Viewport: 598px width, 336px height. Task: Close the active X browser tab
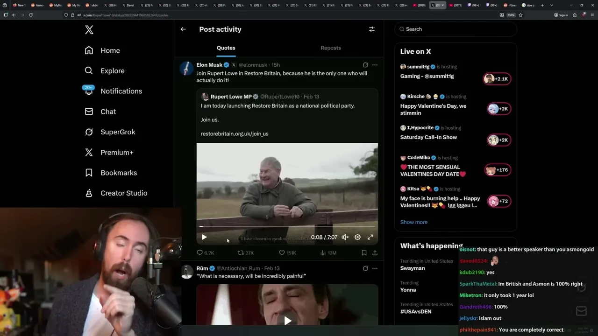coord(443,5)
